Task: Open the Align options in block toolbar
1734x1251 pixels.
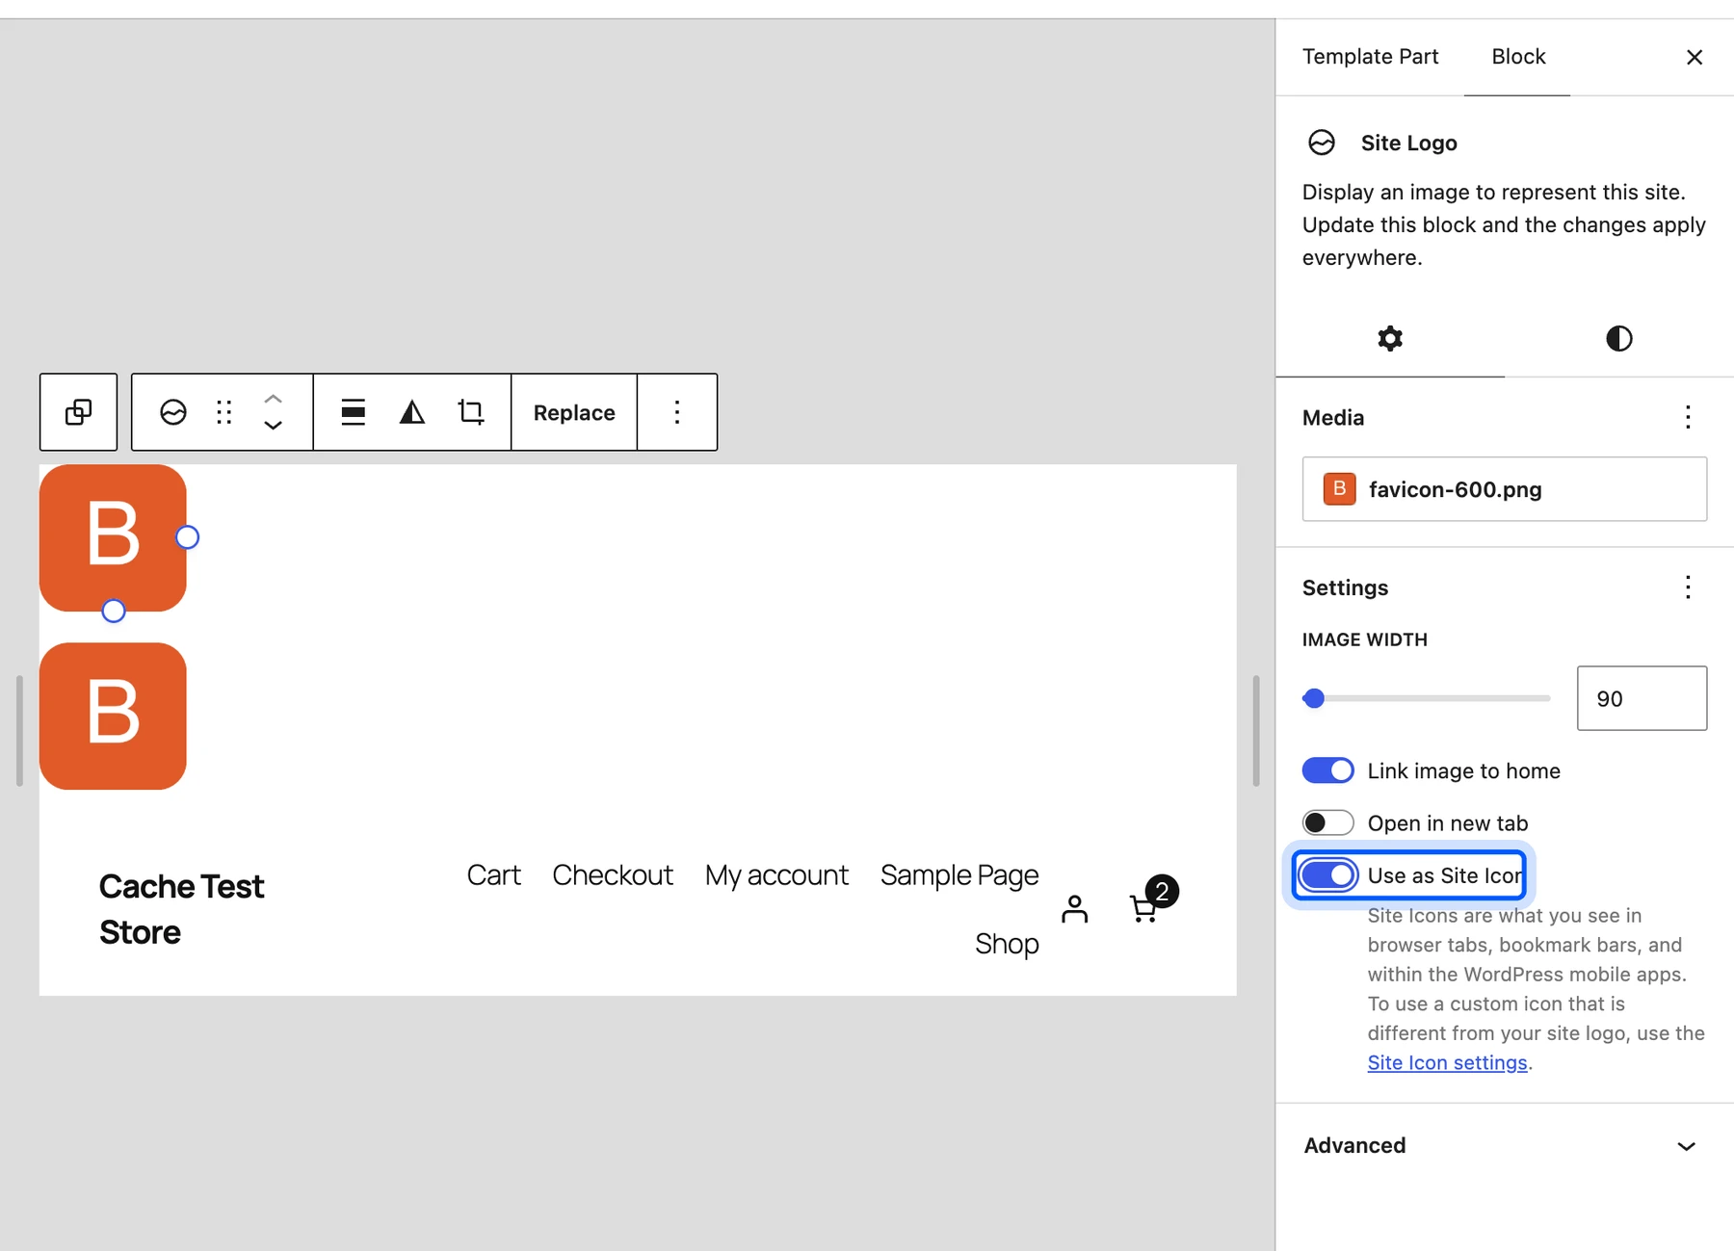Action: point(354,412)
